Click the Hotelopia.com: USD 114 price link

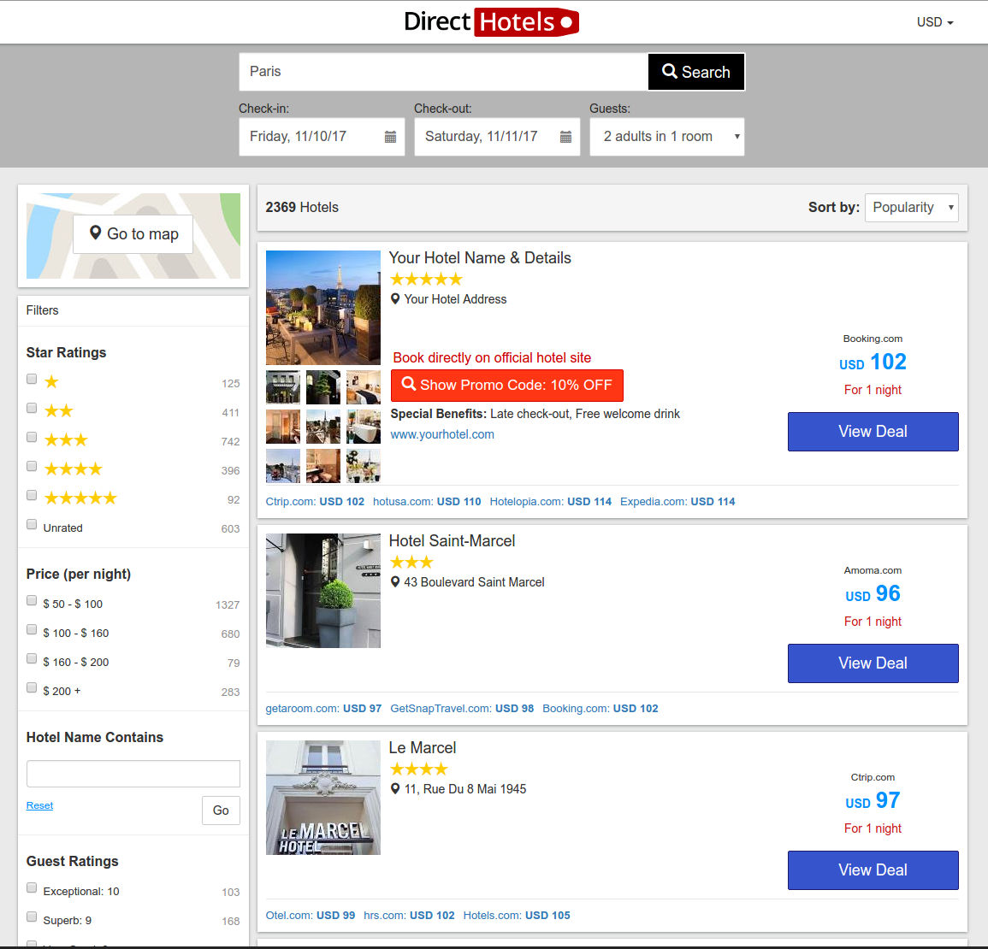(551, 502)
